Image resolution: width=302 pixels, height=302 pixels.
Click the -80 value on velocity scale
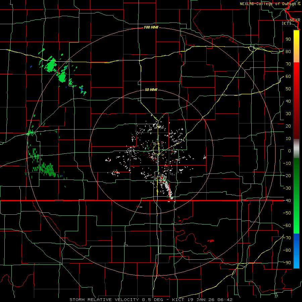(287, 250)
